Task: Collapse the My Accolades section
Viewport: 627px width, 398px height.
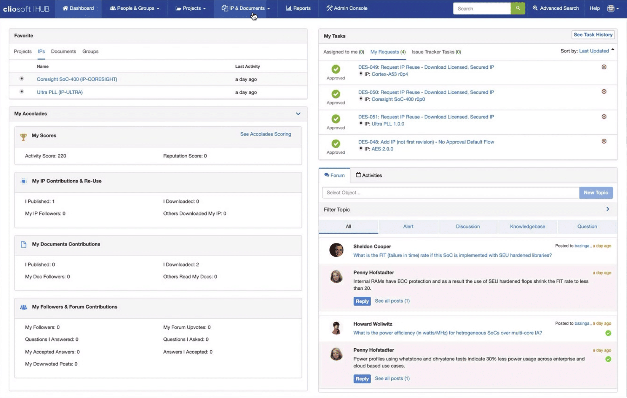Action: [x=298, y=114]
